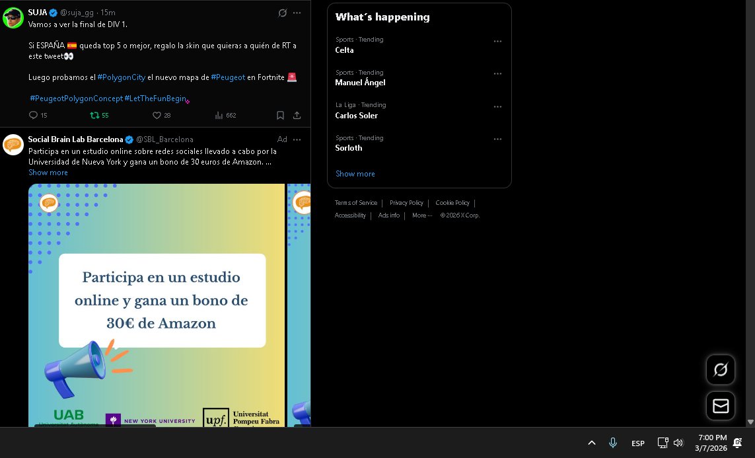Open Privacy Policy
The height and width of the screenshot is (458, 755).
[x=406, y=203]
